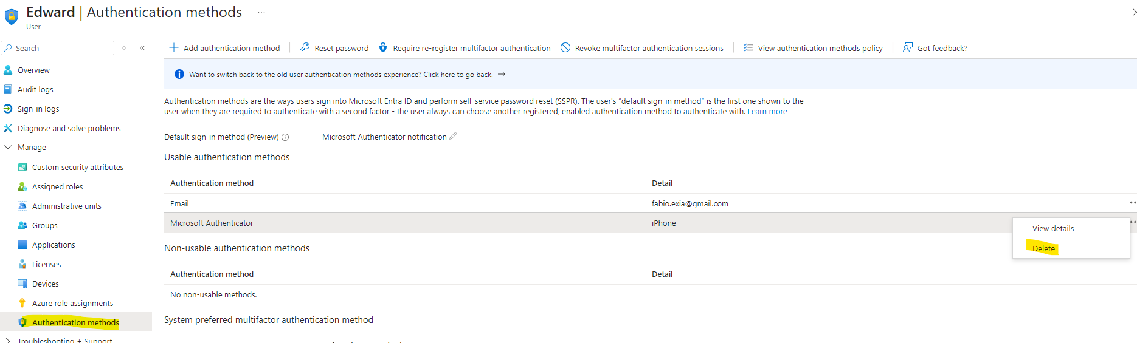The image size is (1137, 343).
Task: Click Authentication method header in usable table
Action: 212,183
